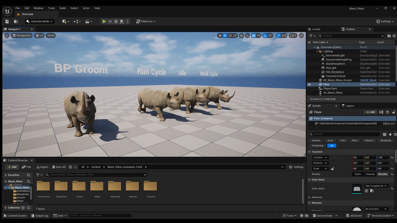Toggle grid snapping in viewport
The image size is (397, 223).
(x=254, y=36)
